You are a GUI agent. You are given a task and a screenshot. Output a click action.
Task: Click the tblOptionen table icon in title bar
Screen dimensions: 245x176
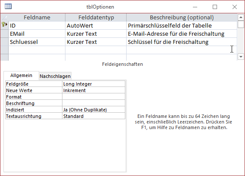tap(8, 6)
